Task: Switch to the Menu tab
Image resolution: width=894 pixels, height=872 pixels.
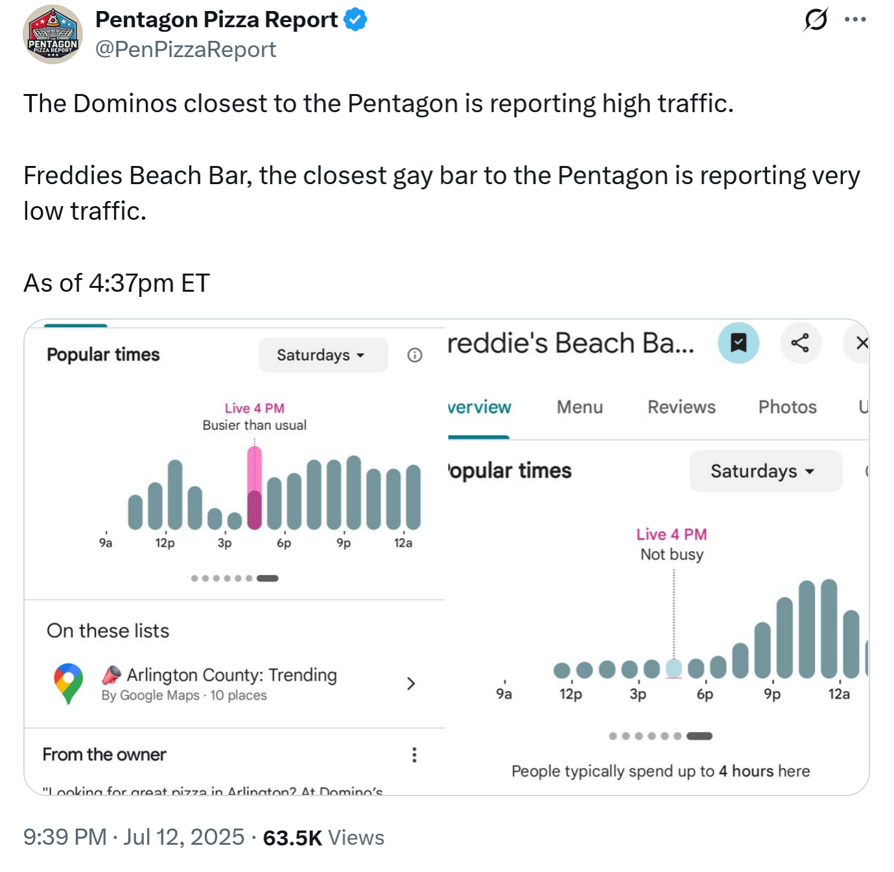Action: [x=580, y=407]
